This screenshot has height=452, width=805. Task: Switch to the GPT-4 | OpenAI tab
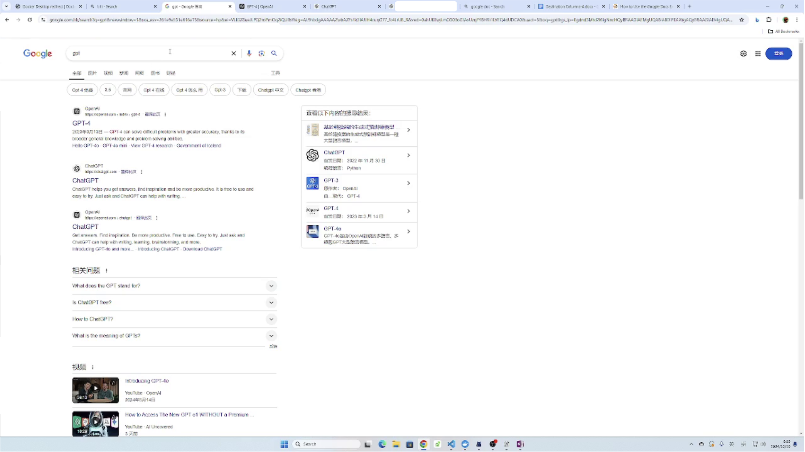click(268, 6)
